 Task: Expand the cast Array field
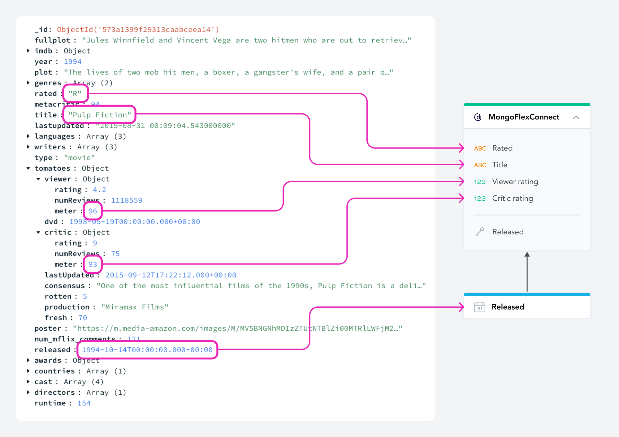[x=28, y=382]
